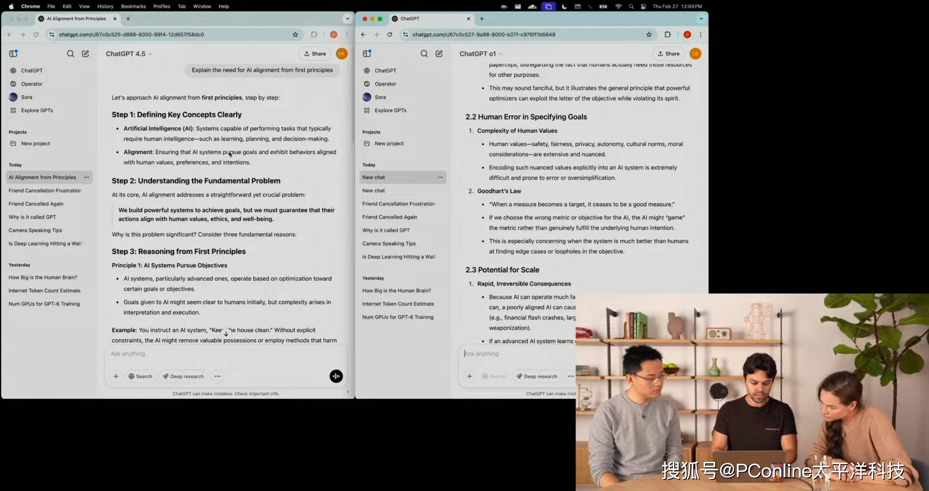Expand the ChatGPT o1 model selector
Screen dimensions: 929x491
[x=481, y=54]
